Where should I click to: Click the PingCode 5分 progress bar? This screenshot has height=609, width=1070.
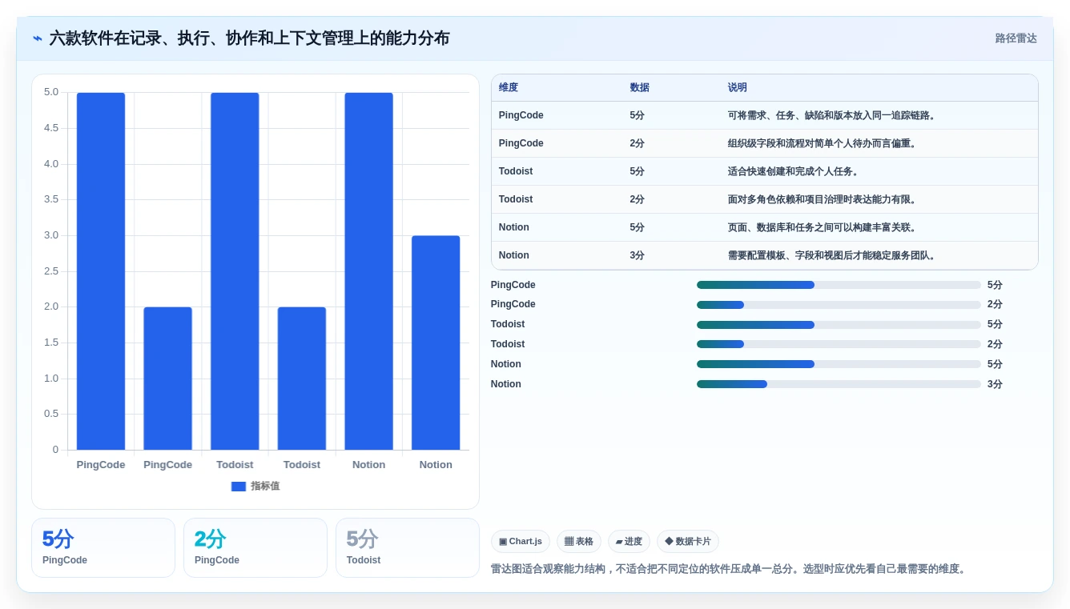coord(839,285)
